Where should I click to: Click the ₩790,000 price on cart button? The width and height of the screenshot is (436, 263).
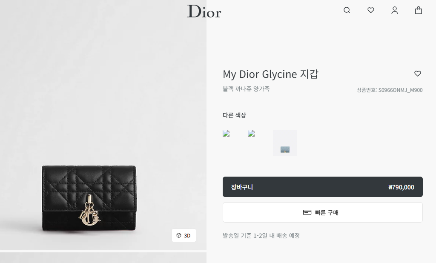click(x=401, y=187)
